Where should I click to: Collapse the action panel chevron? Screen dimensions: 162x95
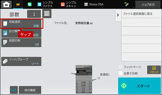point(118,15)
